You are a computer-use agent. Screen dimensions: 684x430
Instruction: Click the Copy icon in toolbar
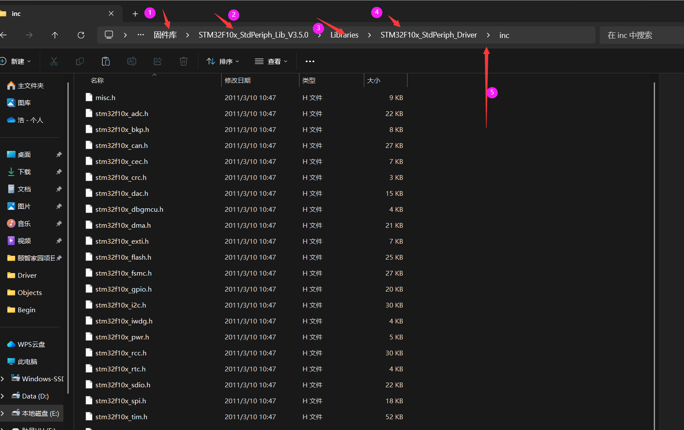point(80,61)
